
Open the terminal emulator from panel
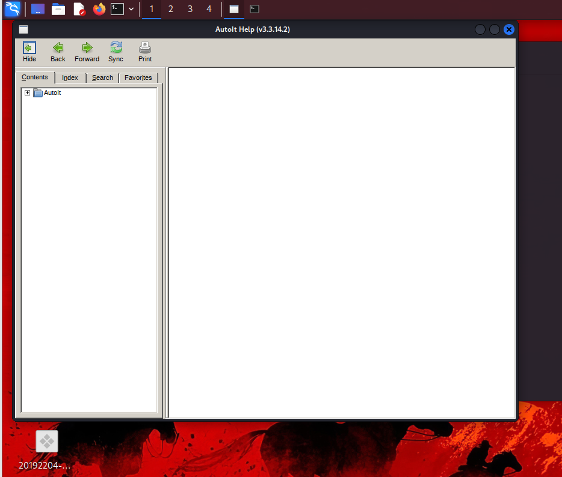click(x=117, y=9)
